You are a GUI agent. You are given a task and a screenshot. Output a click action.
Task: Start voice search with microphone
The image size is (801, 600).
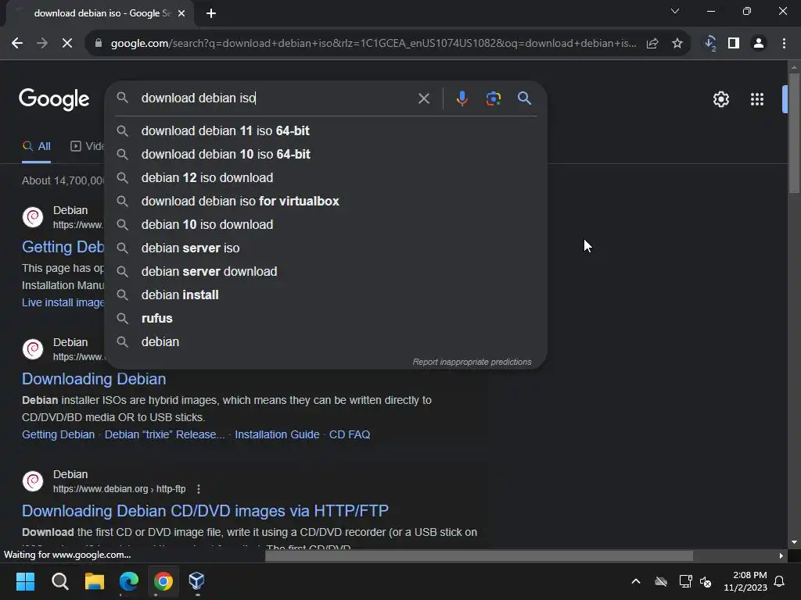(462, 98)
